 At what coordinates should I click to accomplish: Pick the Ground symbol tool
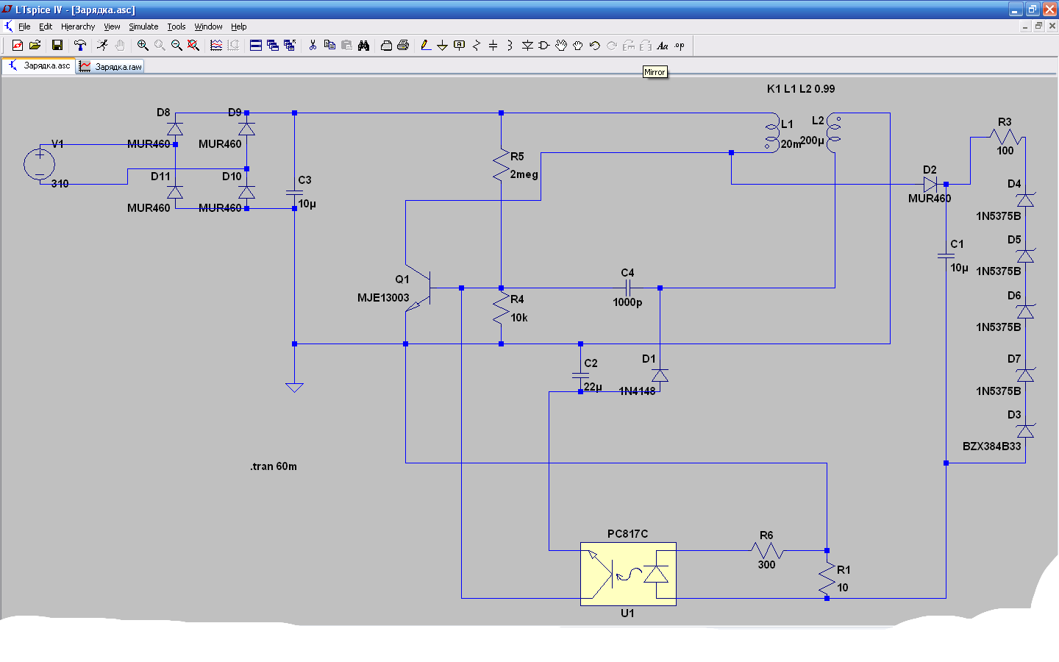442,46
